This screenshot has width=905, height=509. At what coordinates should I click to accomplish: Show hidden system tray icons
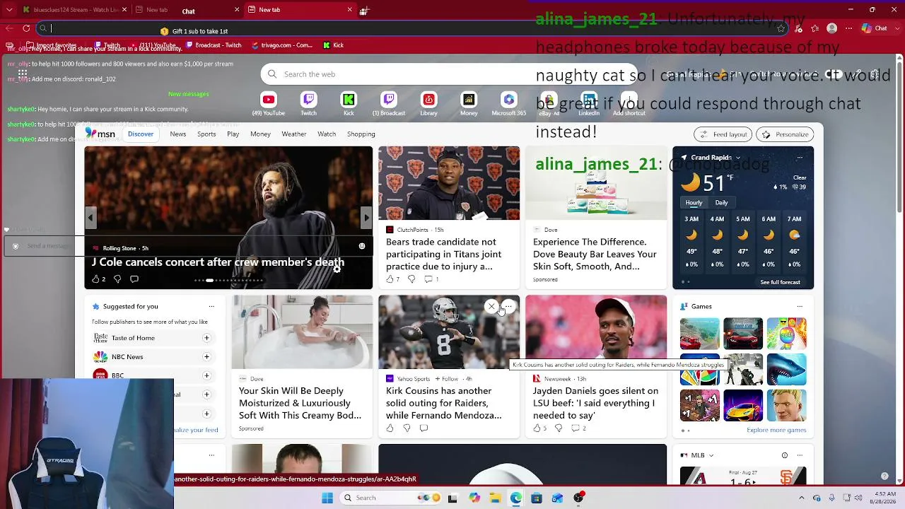pyautogui.click(x=802, y=498)
